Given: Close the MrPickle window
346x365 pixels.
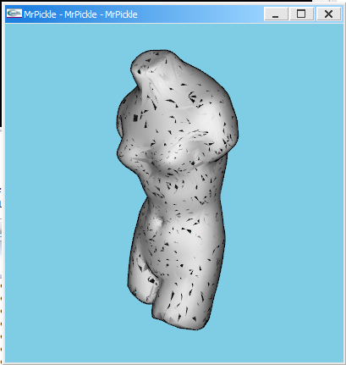Looking at the screenshot, I should coord(328,14).
